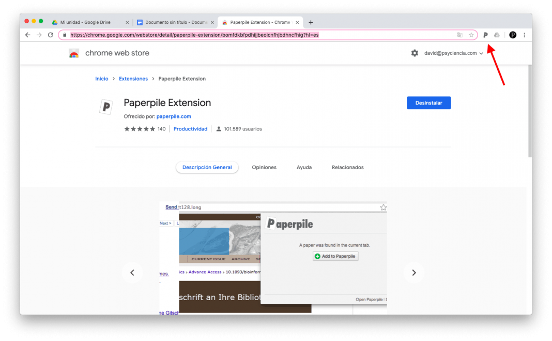Image resolution: width=552 pixels, height=341 pixels.
Task: Bookmark this page with the star icon
Action: pyautogui.click(x=471, y=35)
